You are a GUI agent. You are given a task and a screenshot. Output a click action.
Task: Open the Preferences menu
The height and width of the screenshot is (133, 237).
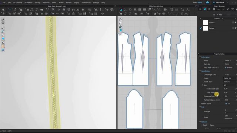click(86, 3)
